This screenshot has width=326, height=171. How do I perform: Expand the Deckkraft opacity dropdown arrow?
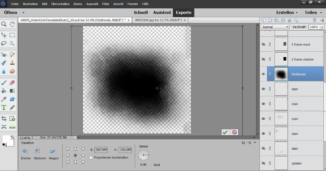(x=322, y=27)
